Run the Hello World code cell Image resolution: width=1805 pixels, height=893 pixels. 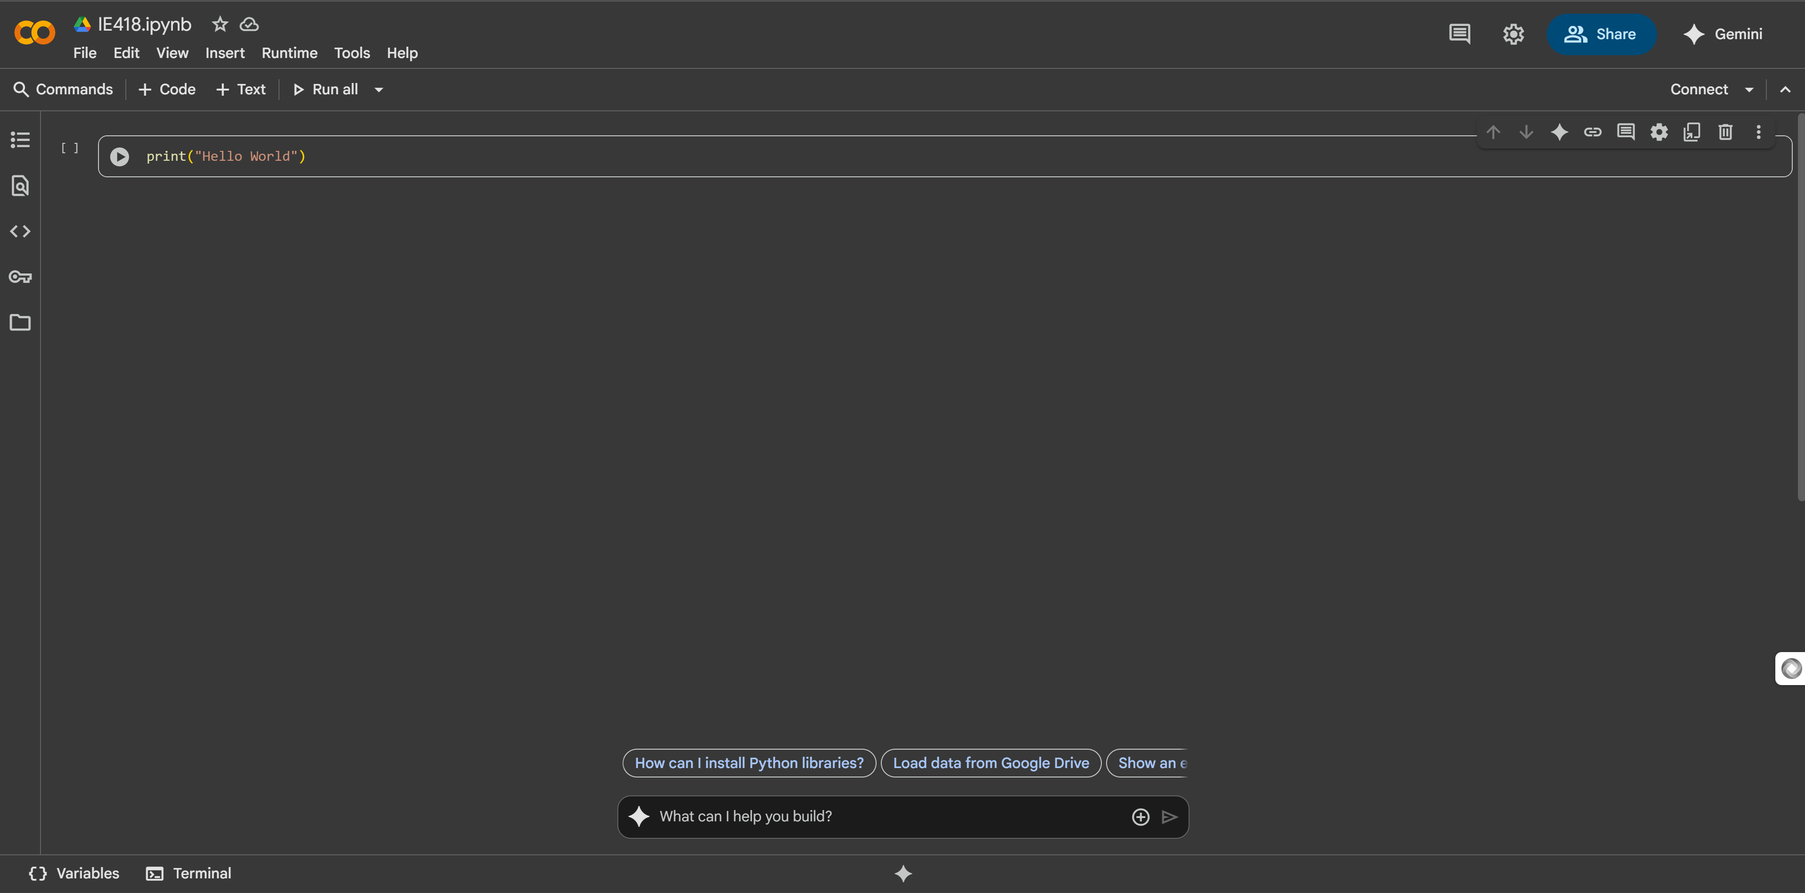click(119, 157)
